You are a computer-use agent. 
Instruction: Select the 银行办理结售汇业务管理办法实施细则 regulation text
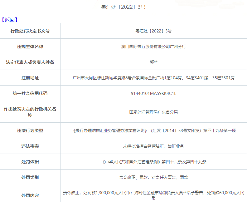point(153,131)
